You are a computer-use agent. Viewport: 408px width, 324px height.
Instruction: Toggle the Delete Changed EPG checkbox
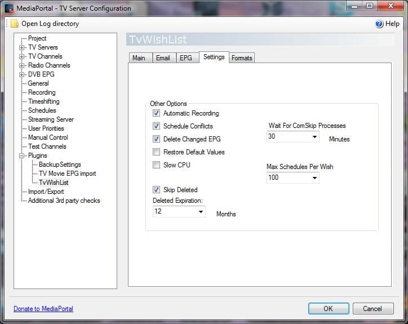click(156, 139)
